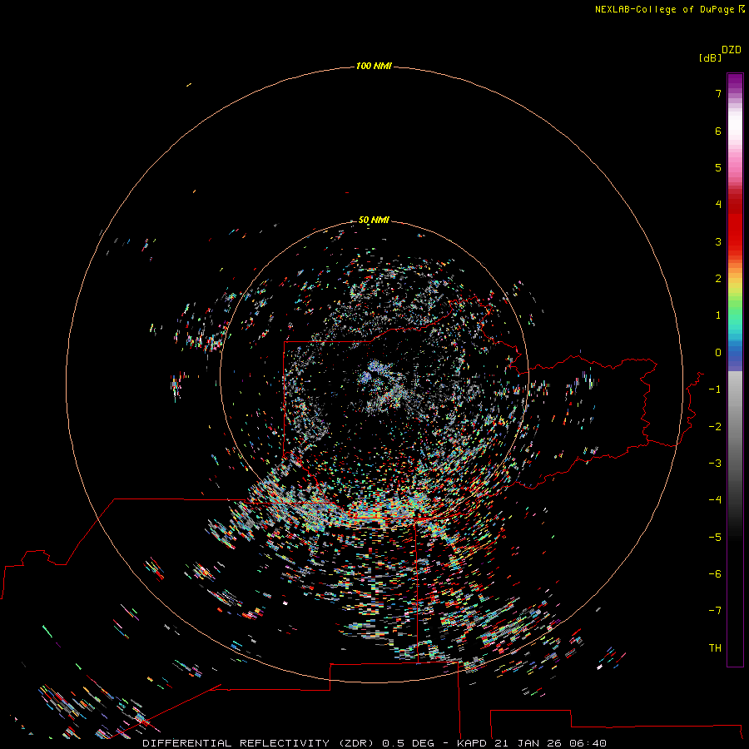
Task: Click the -1 value on the color scale
Action: pyautogui.click(x=715, y=389)
